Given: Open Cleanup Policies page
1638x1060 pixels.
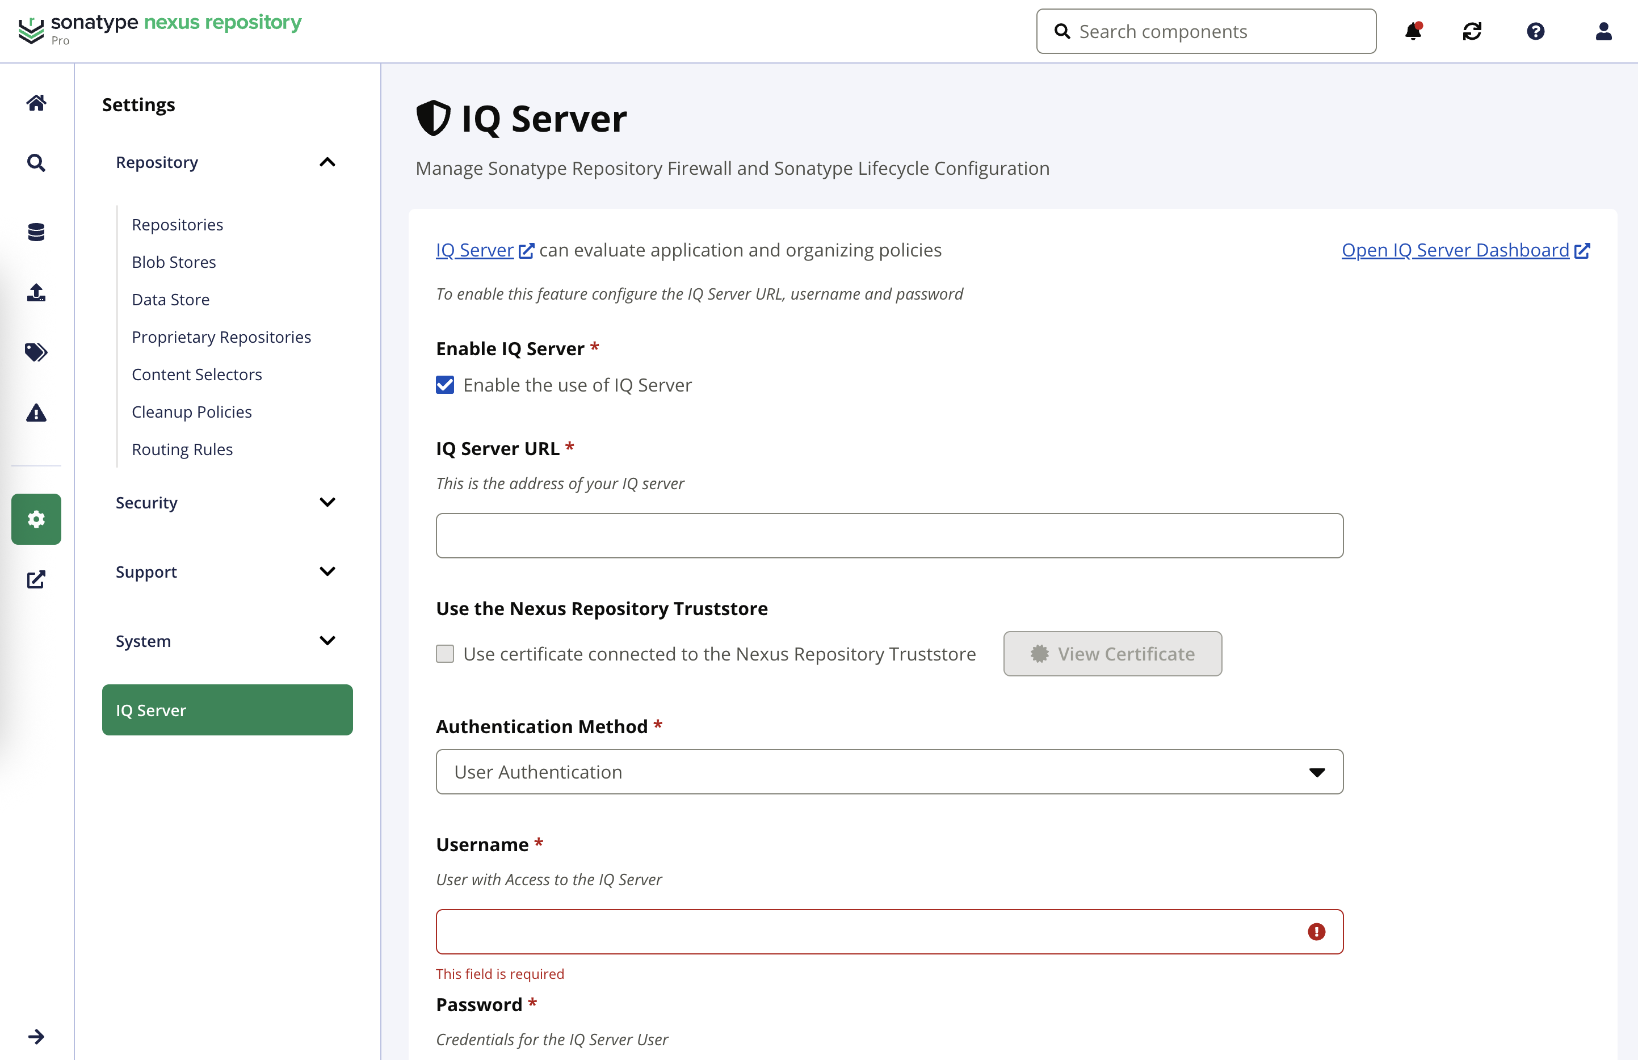Looking at the screenshot, I should tap(192, 411).
